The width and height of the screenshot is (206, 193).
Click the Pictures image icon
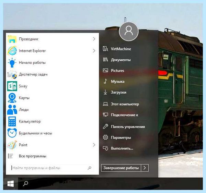(x=105, y=71)
